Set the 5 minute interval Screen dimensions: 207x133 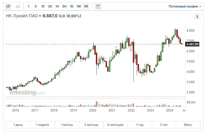tap(36, 6)
